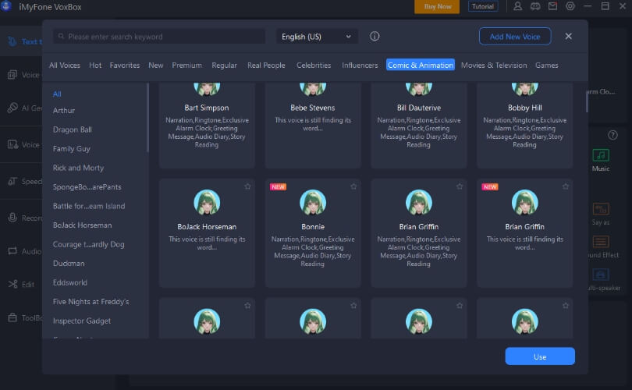The width and height of the screenshot is (632, 390).
Task: Switch to the Games tab
Action: (x=546, y=66)
